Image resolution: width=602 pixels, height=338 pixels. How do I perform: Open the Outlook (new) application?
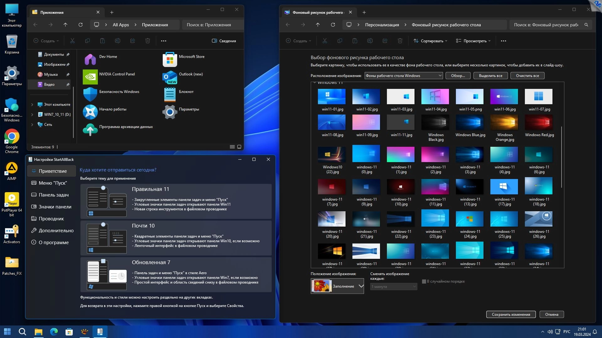(170, 77)
